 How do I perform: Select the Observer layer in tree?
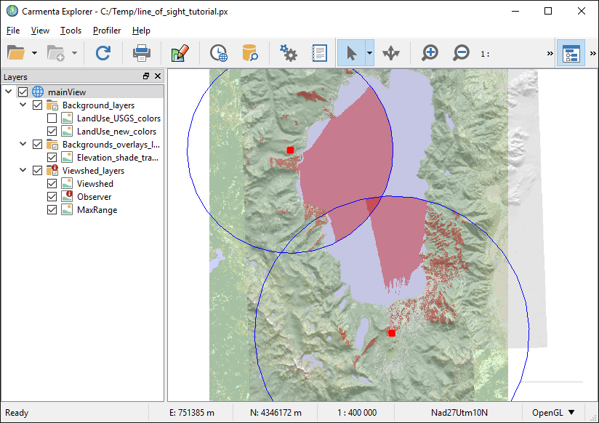95,197
